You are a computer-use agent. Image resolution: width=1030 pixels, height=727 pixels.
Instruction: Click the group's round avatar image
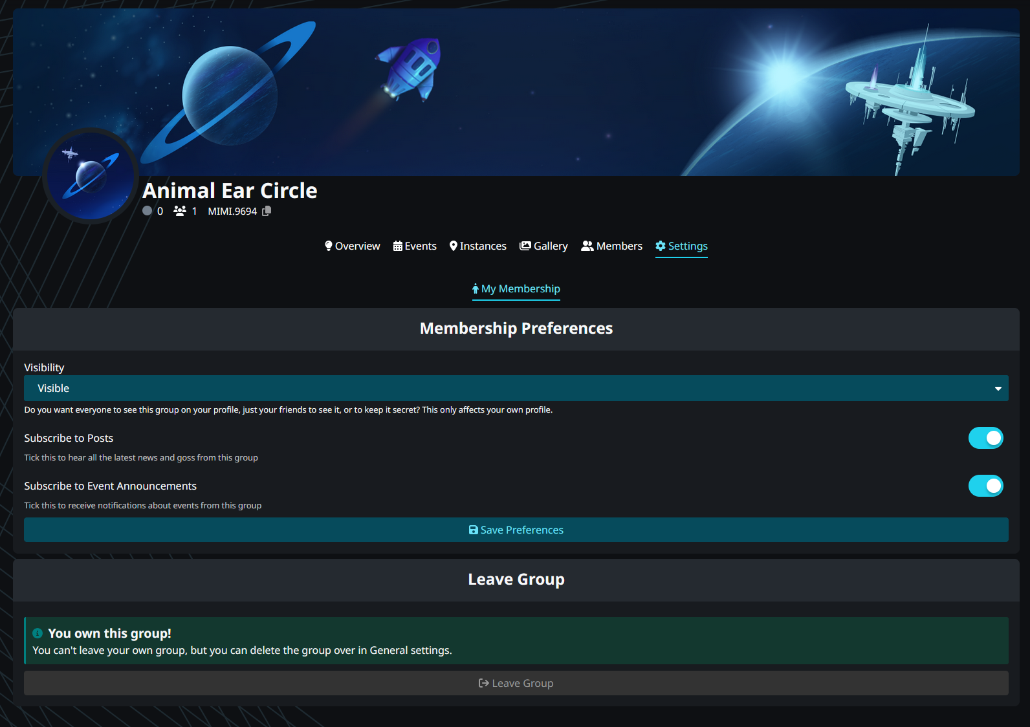point(91,176)
